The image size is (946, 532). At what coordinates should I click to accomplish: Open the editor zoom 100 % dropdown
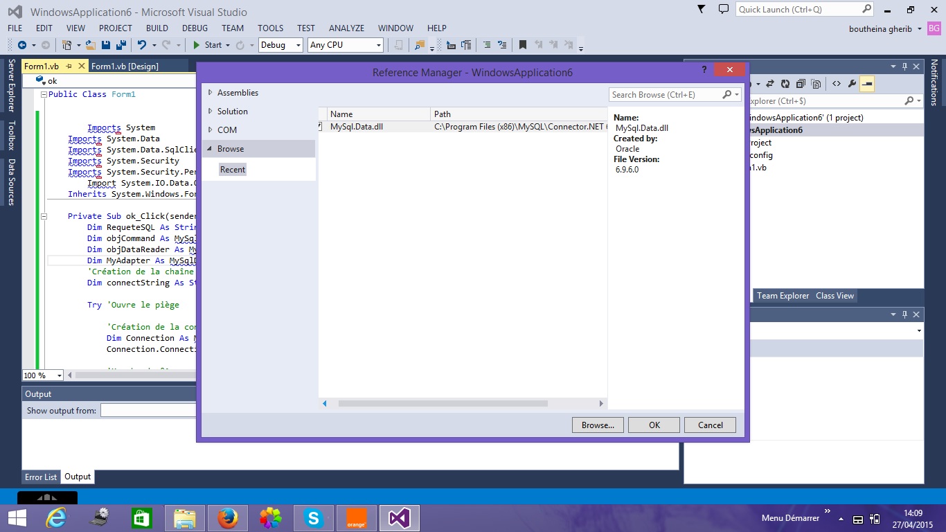click(x=59, y=375)
